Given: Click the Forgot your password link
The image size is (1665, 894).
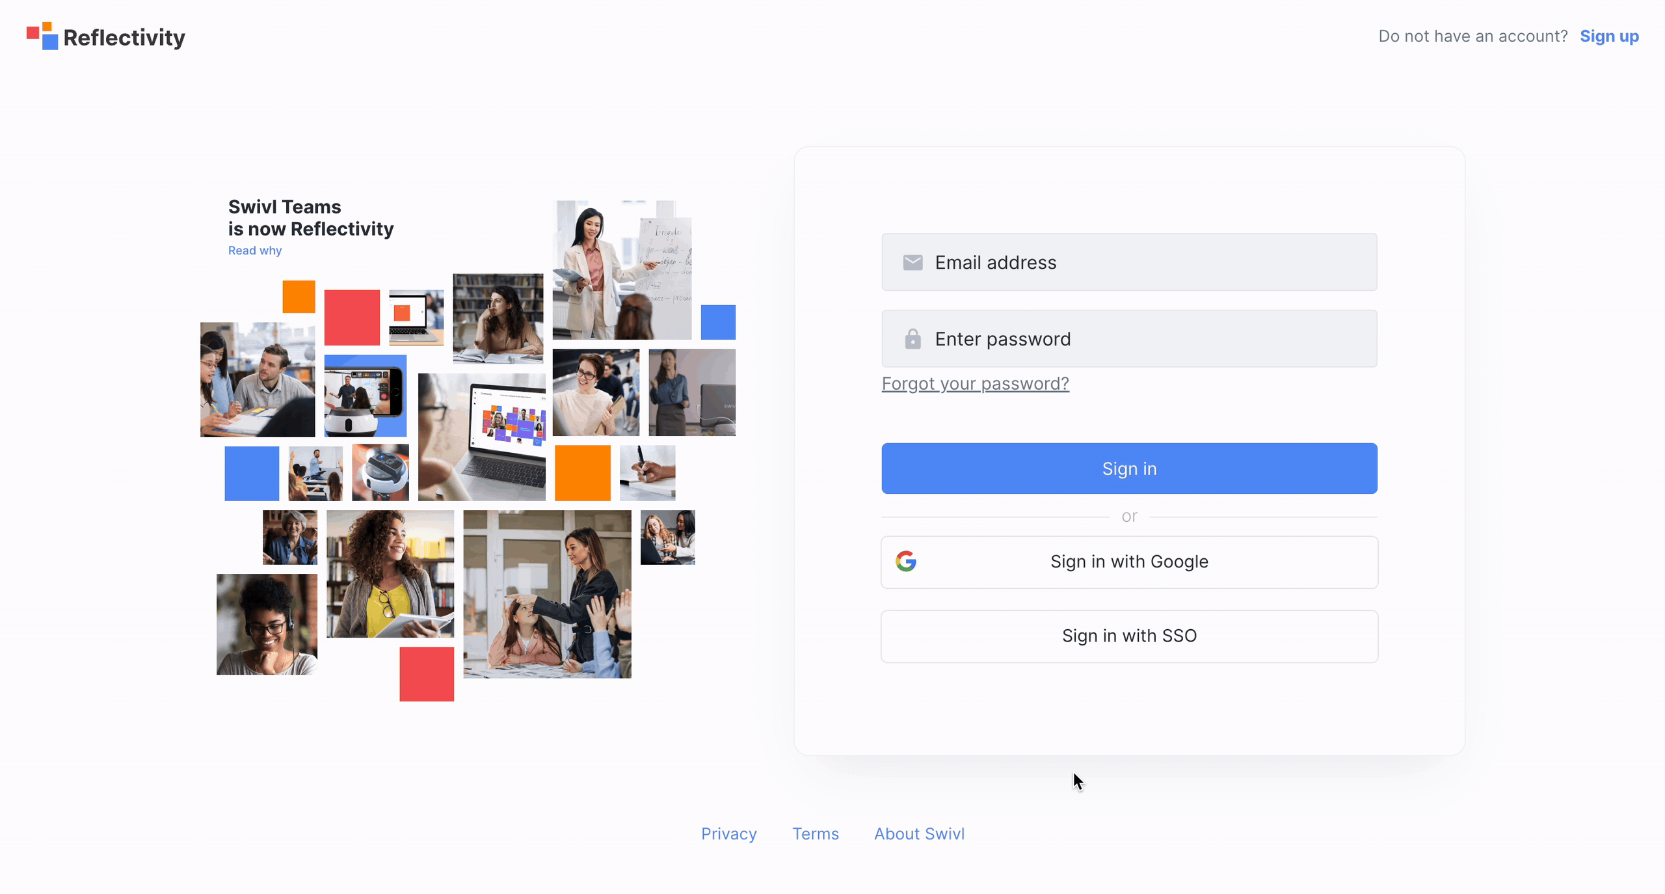Looking at the screenshot, I should [x=974, y=383].
